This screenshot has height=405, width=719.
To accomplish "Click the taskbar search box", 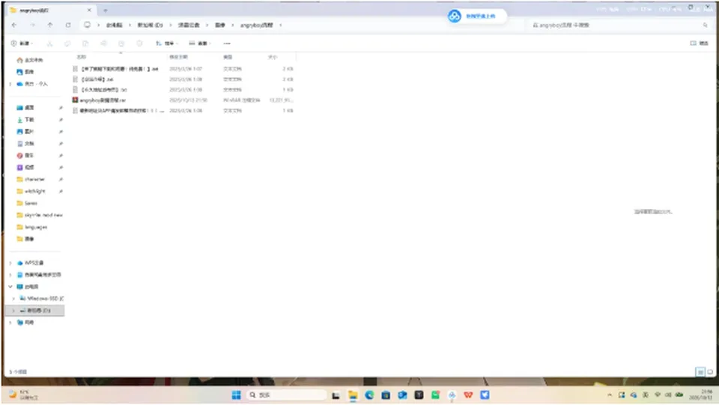I will (287, 395).
